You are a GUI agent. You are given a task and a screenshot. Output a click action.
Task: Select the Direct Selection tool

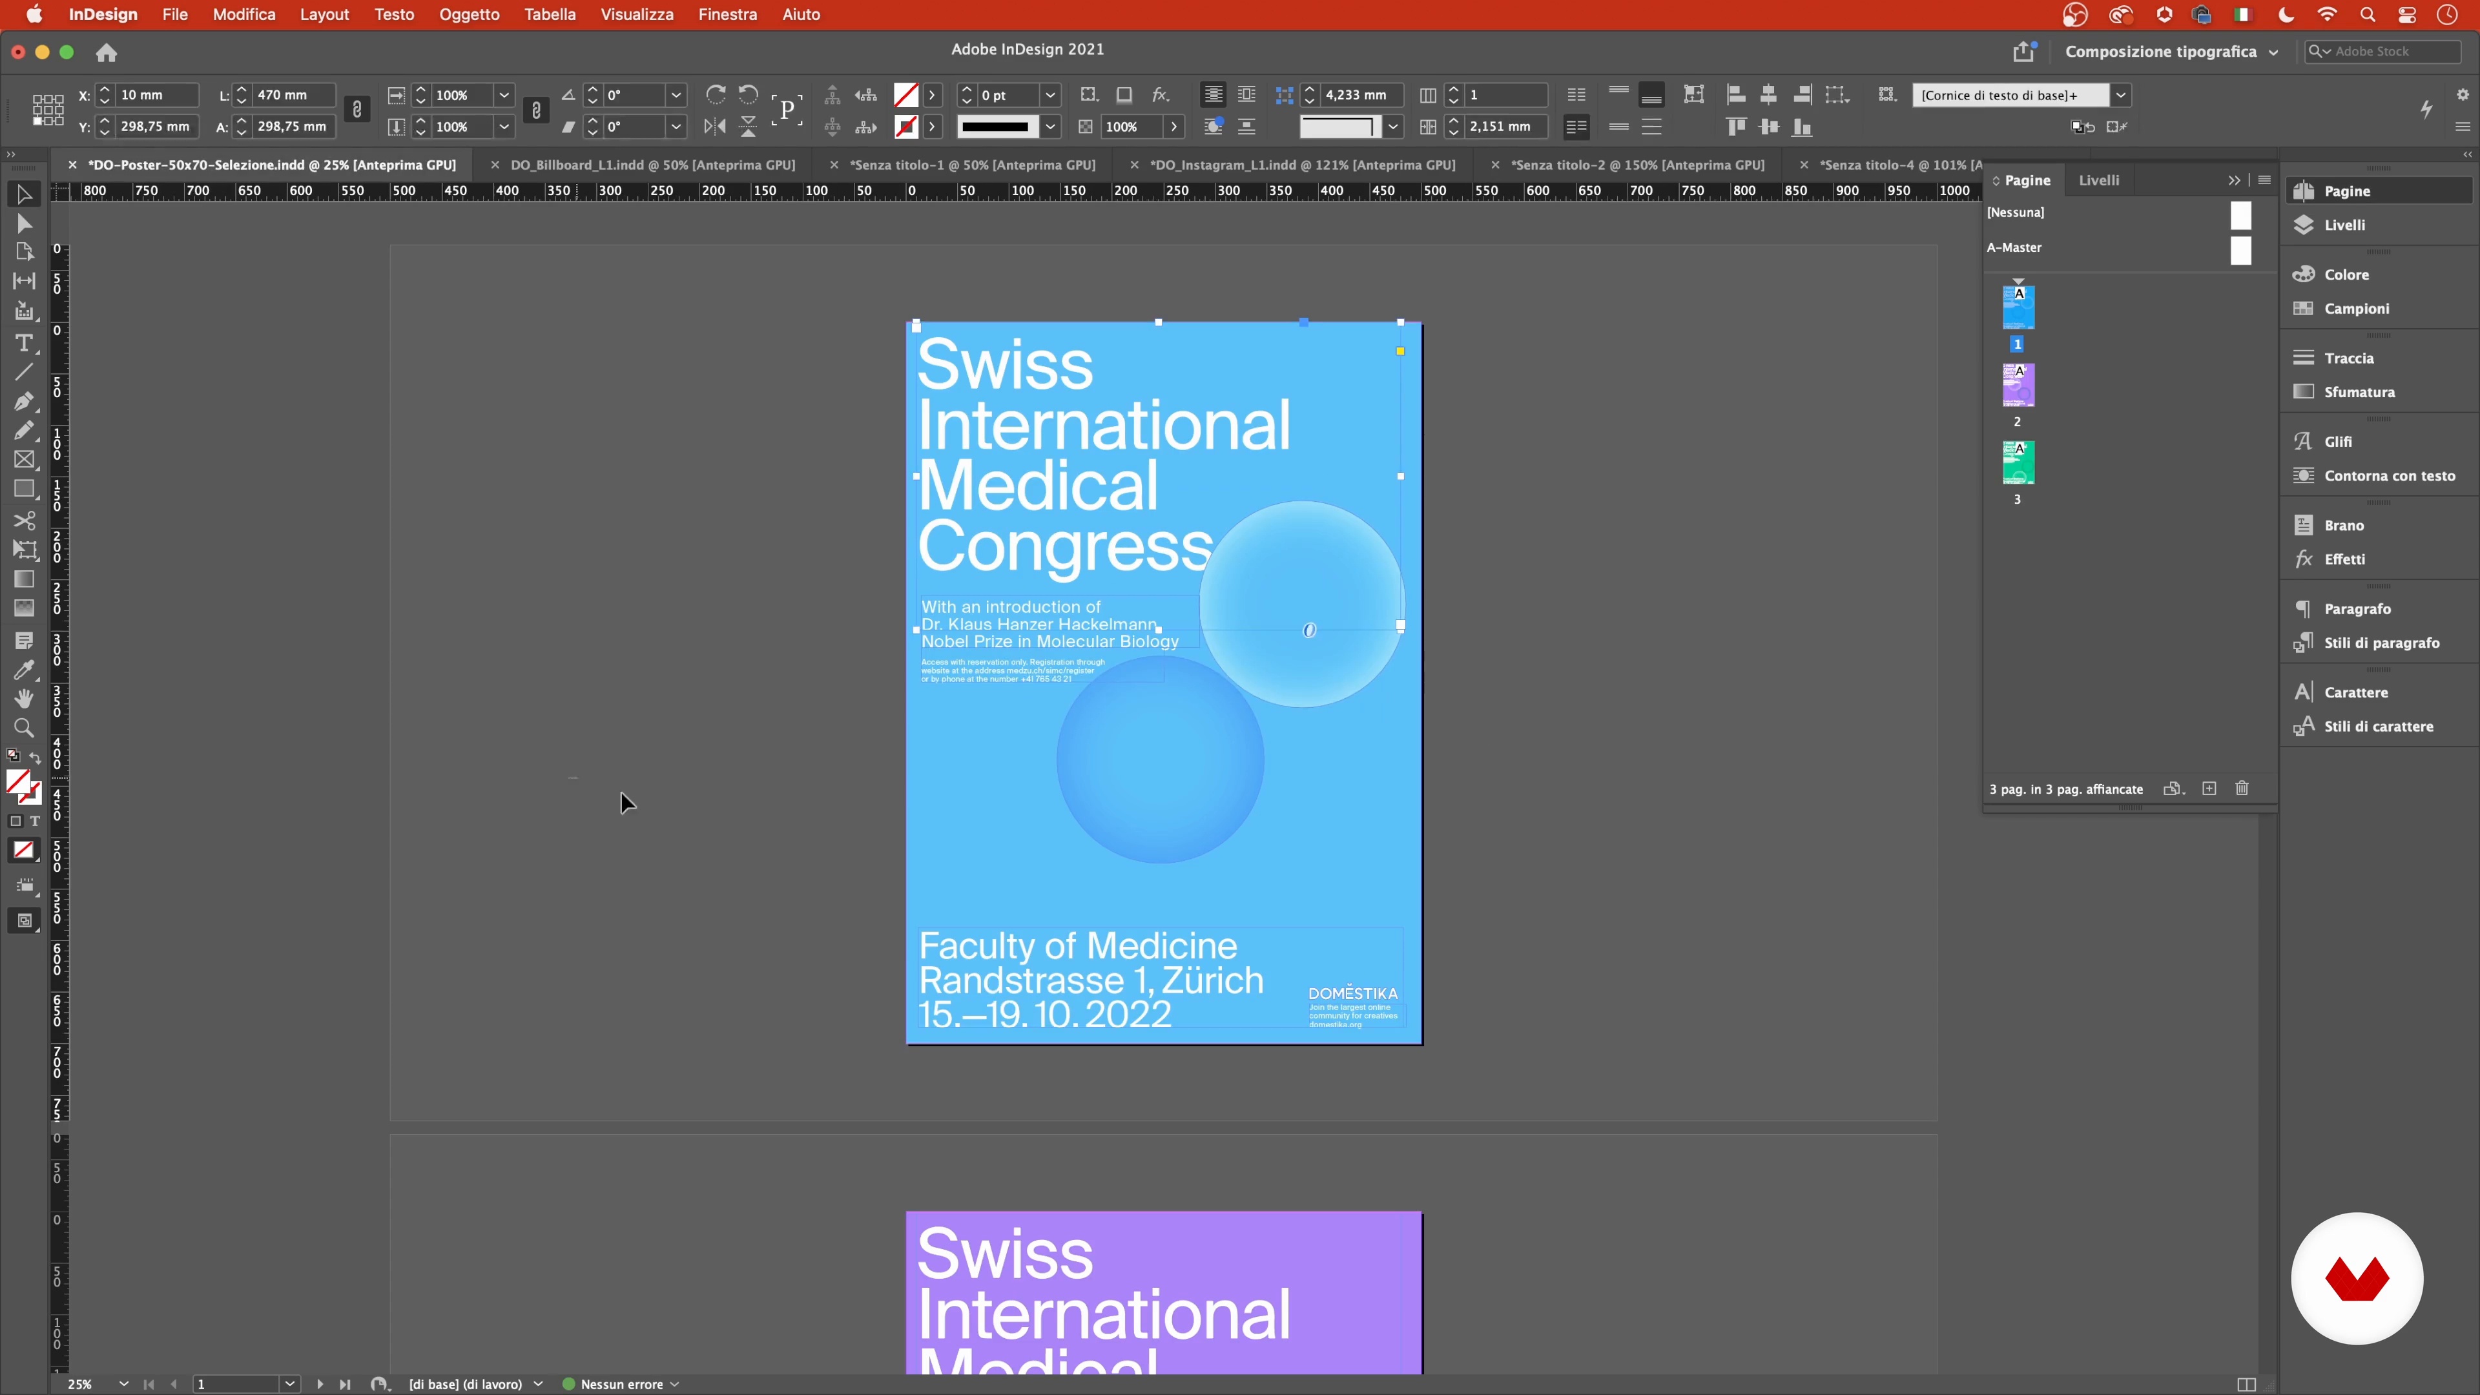pos(24,224)
